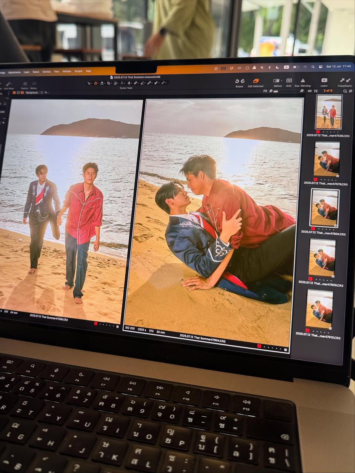
Task: Select the Crop cursor tool
Action: pyautogui.click(x=108, y=83)
